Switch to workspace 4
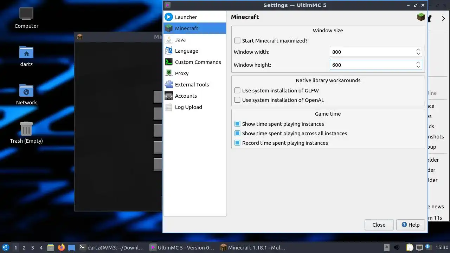The image size is (450, 253). click(41, 247)
